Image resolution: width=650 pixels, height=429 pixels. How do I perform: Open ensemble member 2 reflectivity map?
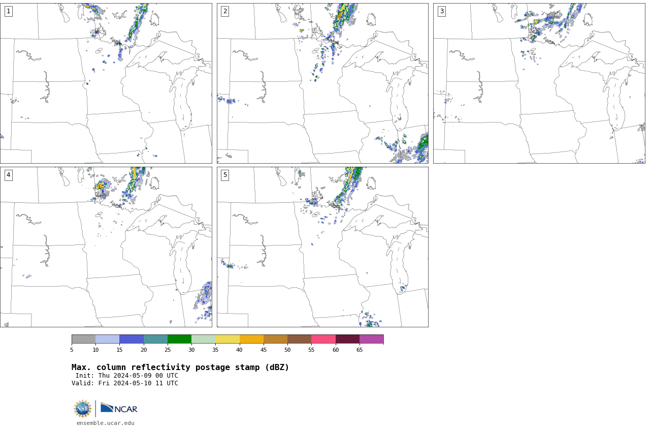point(322,83)
